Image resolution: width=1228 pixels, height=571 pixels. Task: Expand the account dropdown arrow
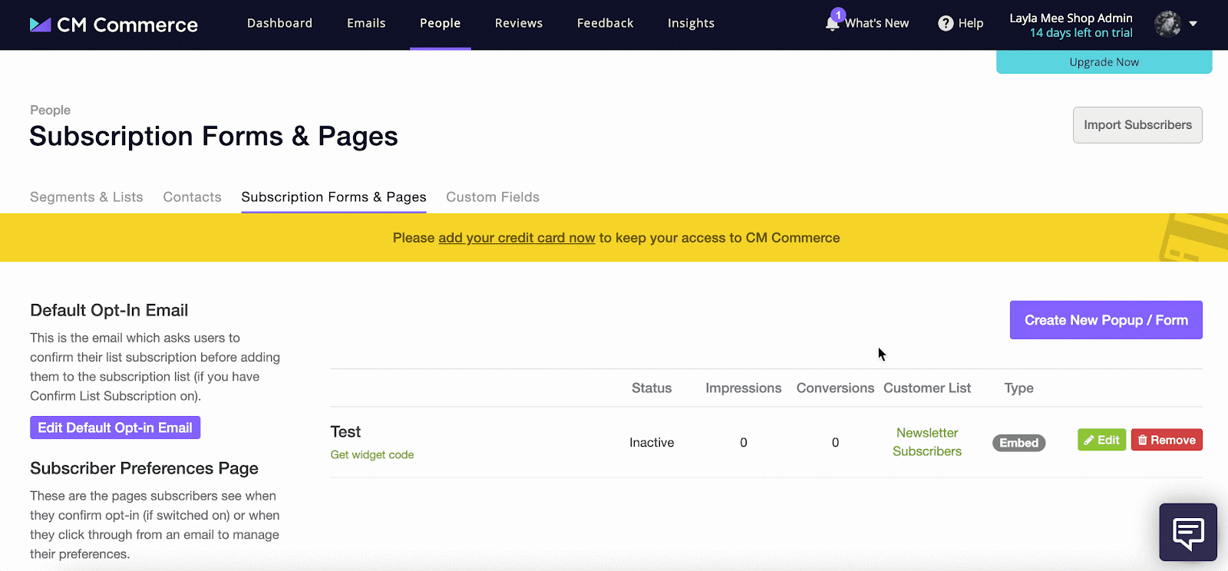pyautogui.click(x=1193, y=24)
